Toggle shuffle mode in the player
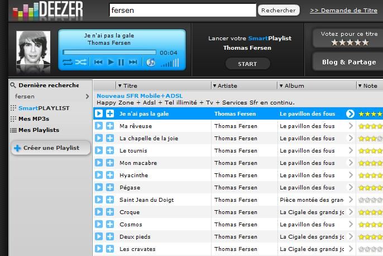383x256 pixels. 80,63
